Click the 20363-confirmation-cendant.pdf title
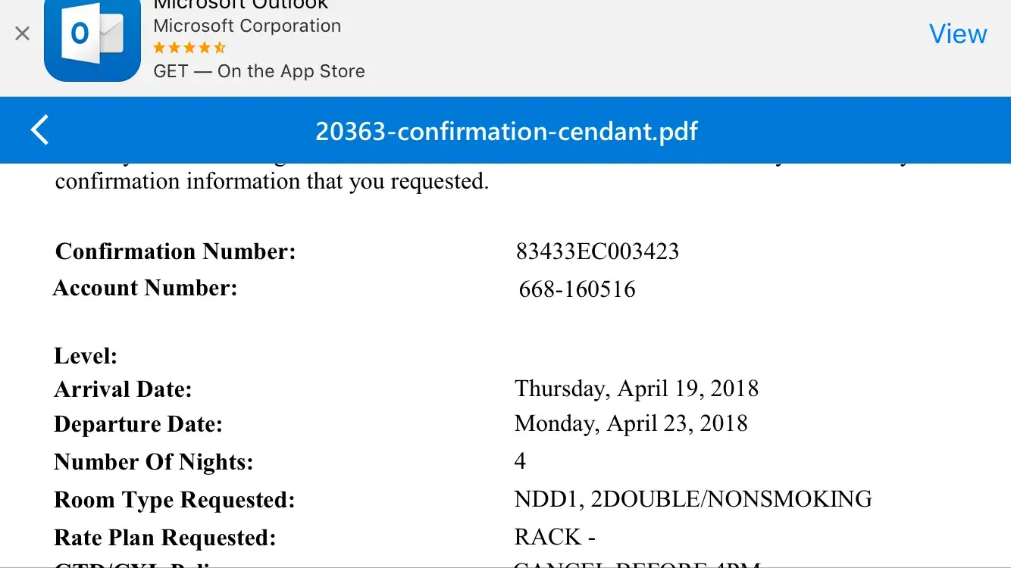Image resolution: width=1011 pixels, height=568 pixels. coord(506,131)
